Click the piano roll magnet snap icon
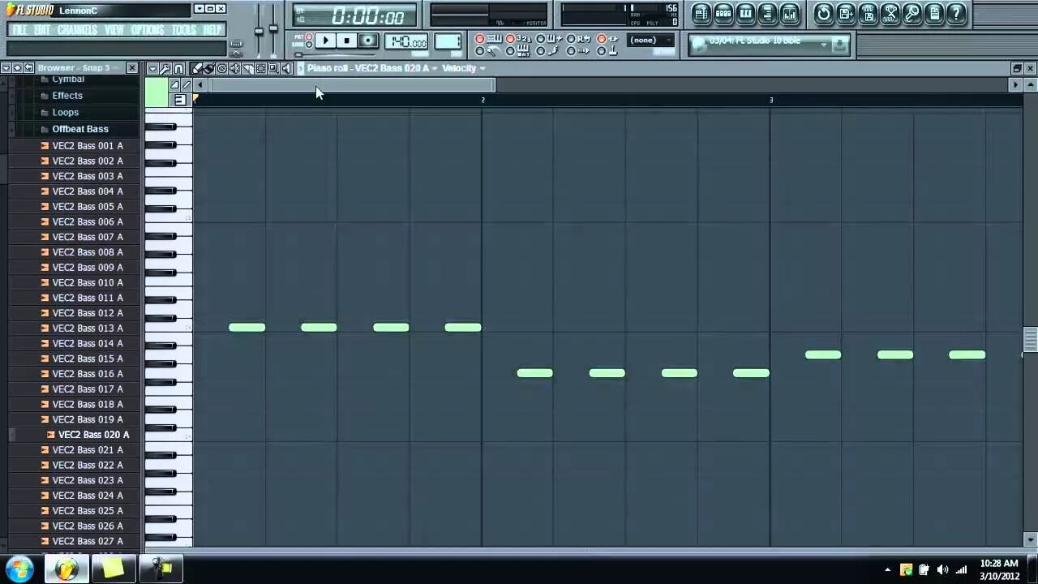The image size is (1038, 584). coord(178,68)
